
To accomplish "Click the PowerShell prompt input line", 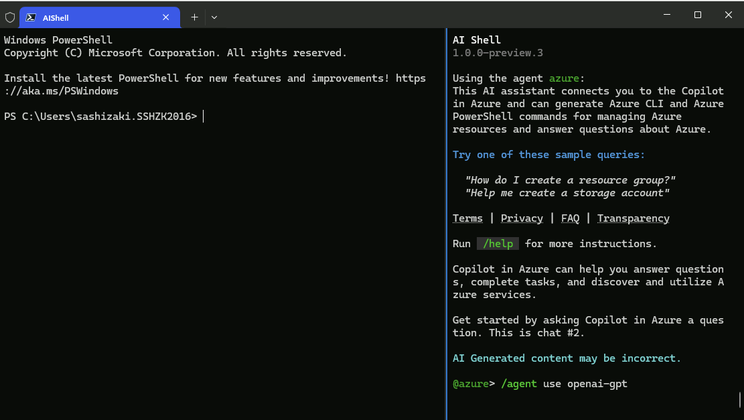I will click(104, 117).
